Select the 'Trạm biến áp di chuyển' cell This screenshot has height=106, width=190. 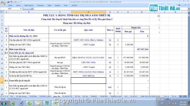pyautogui.click(x=29, y=80)
